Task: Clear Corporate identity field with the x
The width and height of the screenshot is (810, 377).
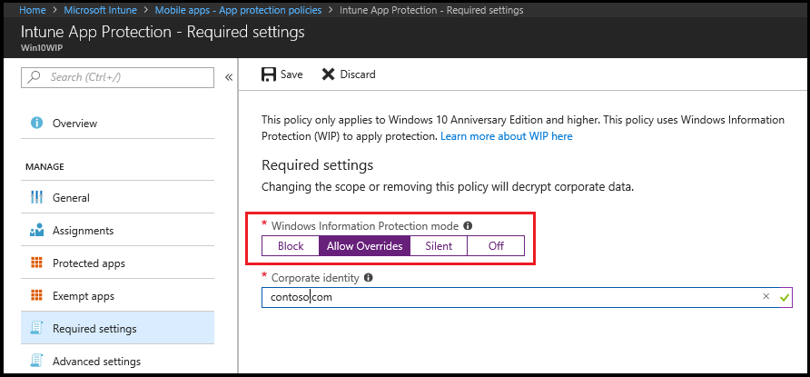Action: (766, 296)
